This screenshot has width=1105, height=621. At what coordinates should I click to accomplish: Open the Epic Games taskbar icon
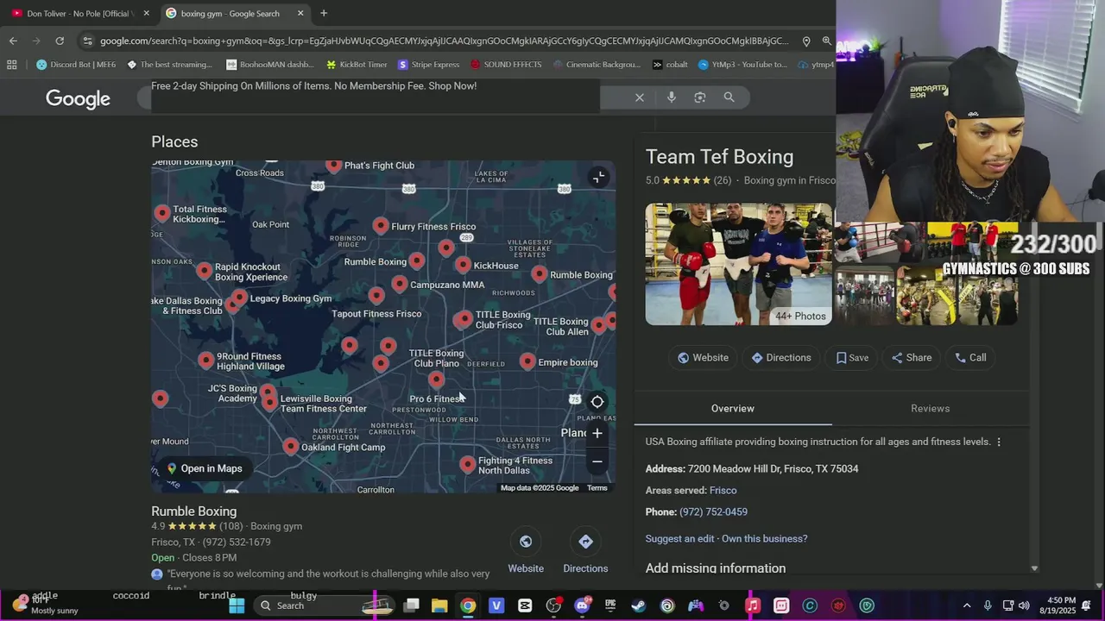(x=610, y=605)
